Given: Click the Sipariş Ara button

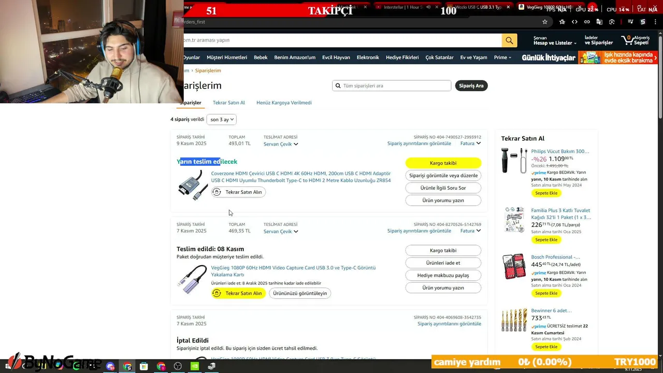Looking at the screenshot, I should click(x=471, y=86).
